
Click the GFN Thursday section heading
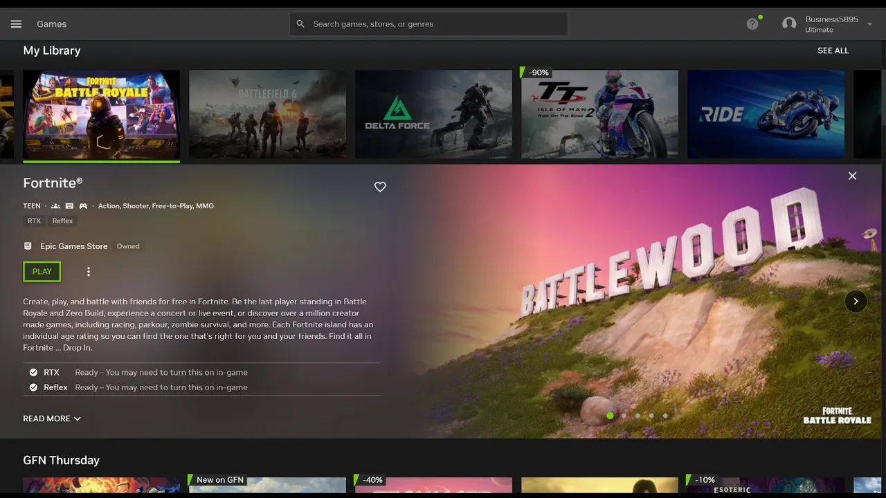click(61, 460)
